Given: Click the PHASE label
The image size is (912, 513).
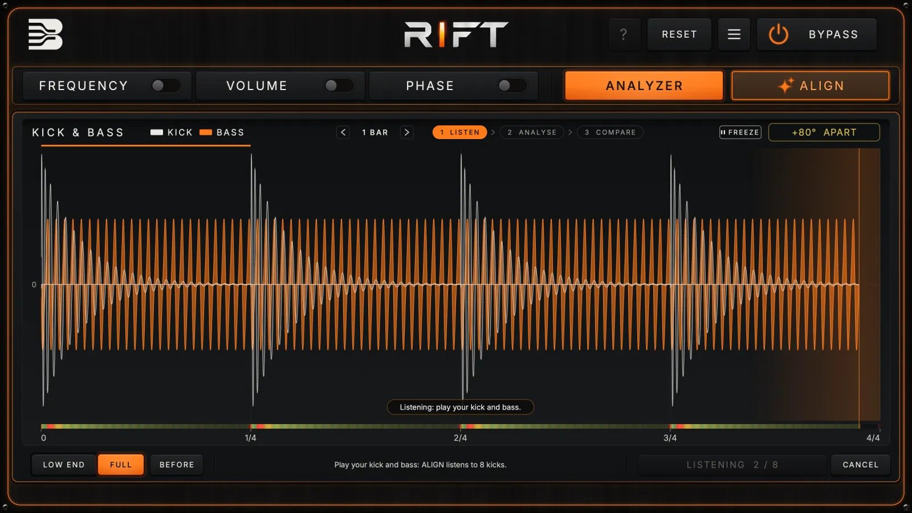Looking at the screenshot, I should pos(430,85).
